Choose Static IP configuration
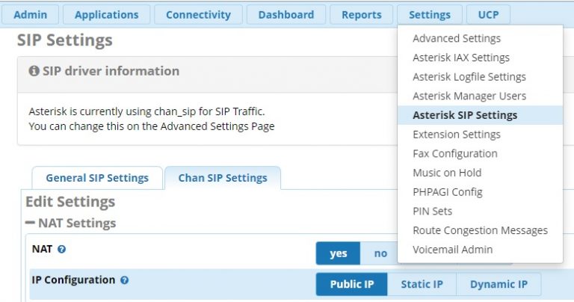This screenshot has height=302, width=574. 422,284
